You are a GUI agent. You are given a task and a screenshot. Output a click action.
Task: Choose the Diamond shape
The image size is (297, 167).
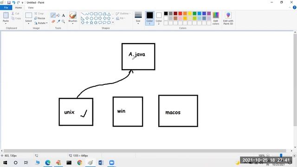coord(87,18)
